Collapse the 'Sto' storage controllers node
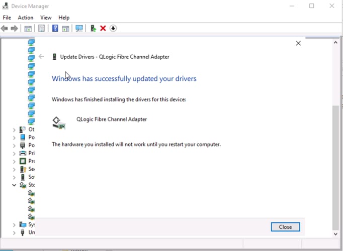Screen dimensions: 343x251 click(x=14, y=185)
